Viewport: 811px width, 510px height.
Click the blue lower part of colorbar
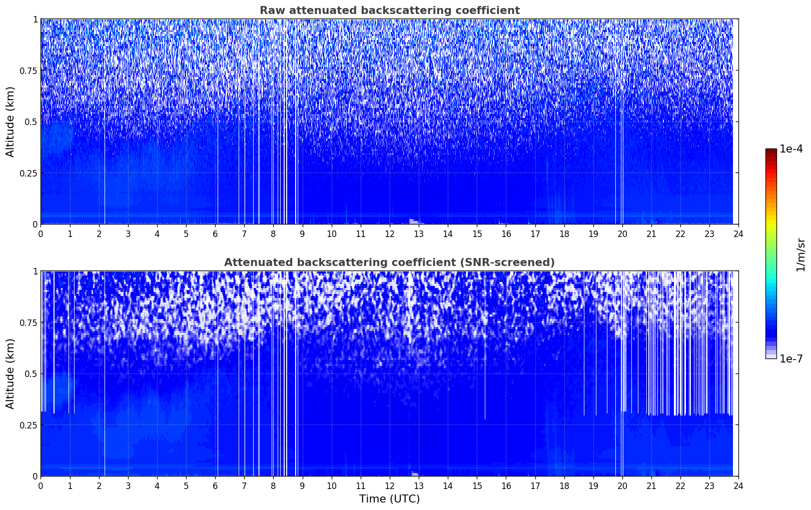(771, 320)
